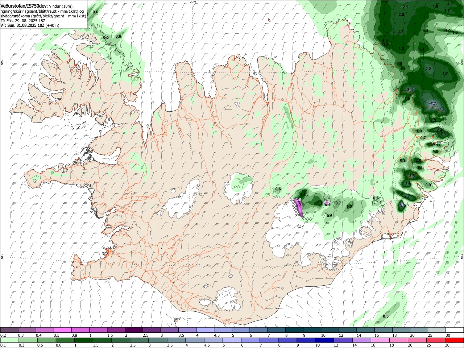Viewport: 464px width, 348px height.
Task: Select rain legend swatch between 10 and 12
Action: click(324, 340)
